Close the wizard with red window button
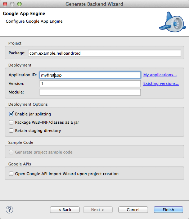The height and width of the screenshot is (219, 189). click(x=5, y=4)
